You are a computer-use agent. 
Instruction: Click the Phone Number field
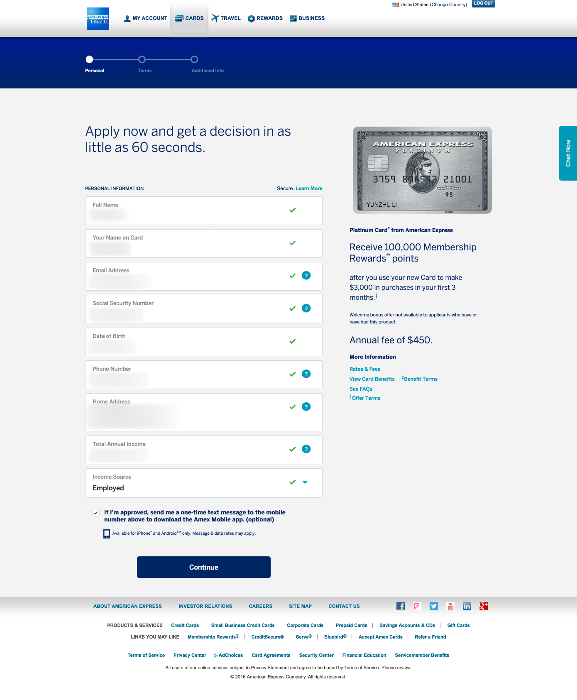coord(204,375)
